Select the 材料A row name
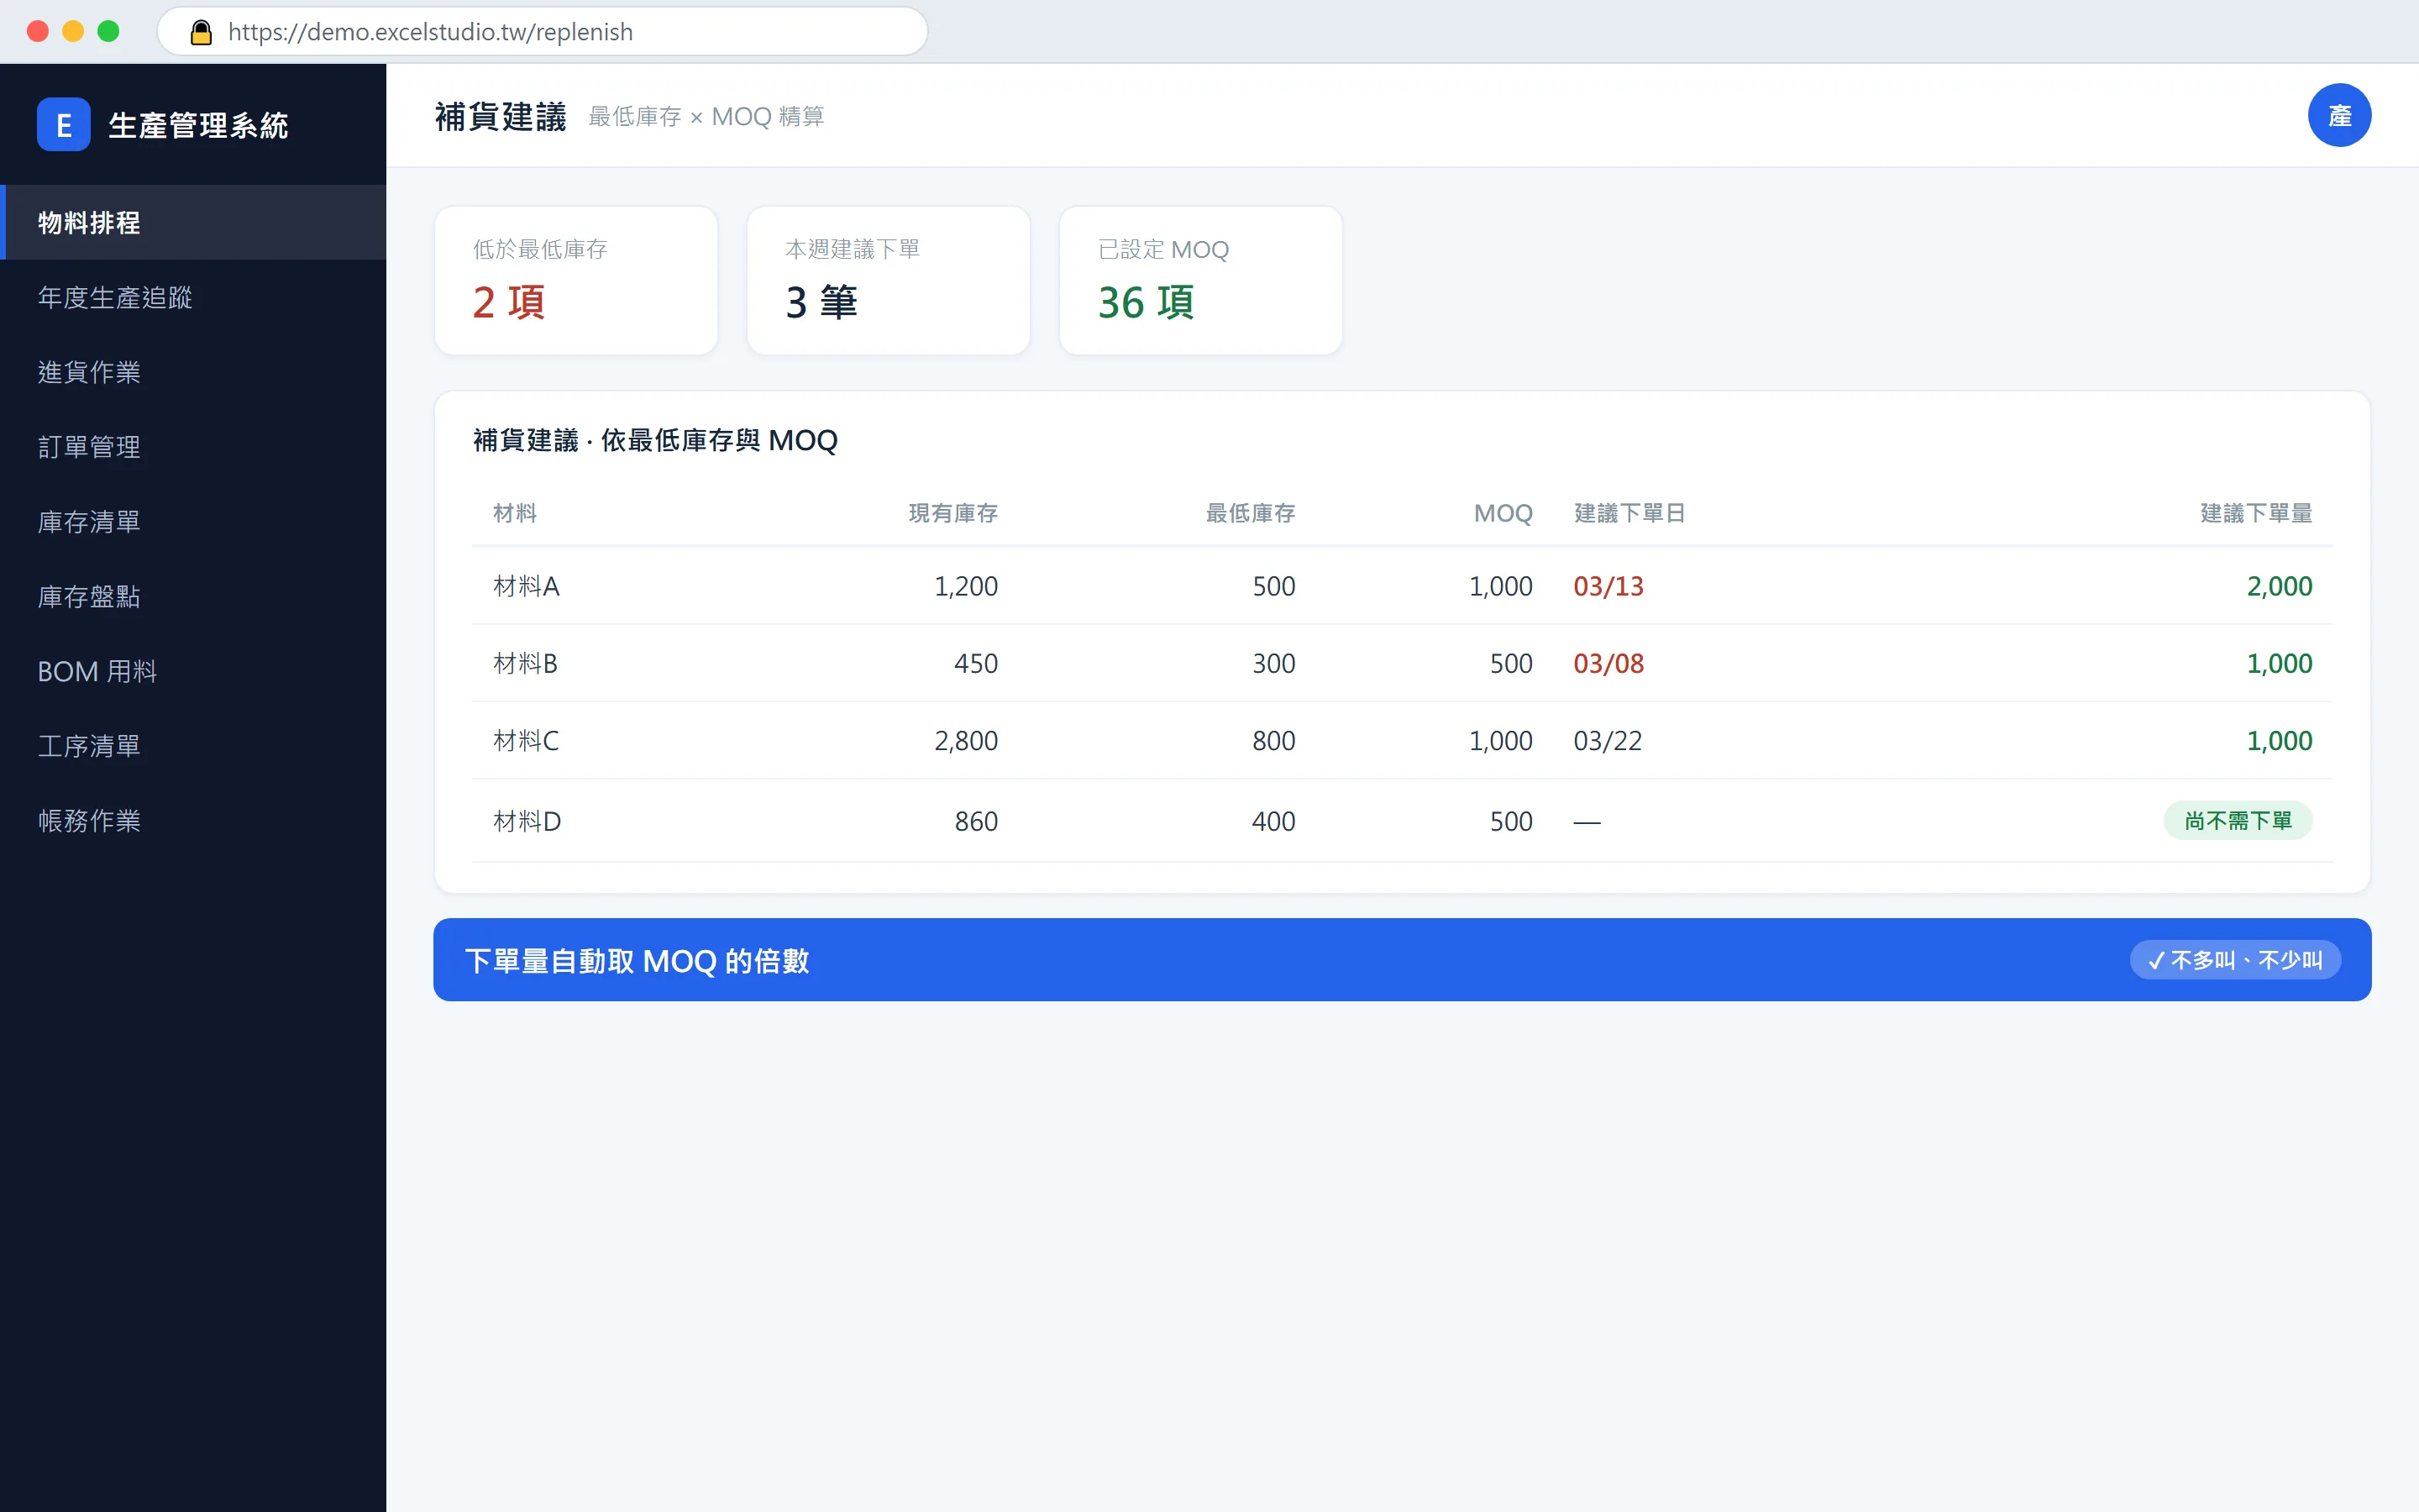 point(526,586)
